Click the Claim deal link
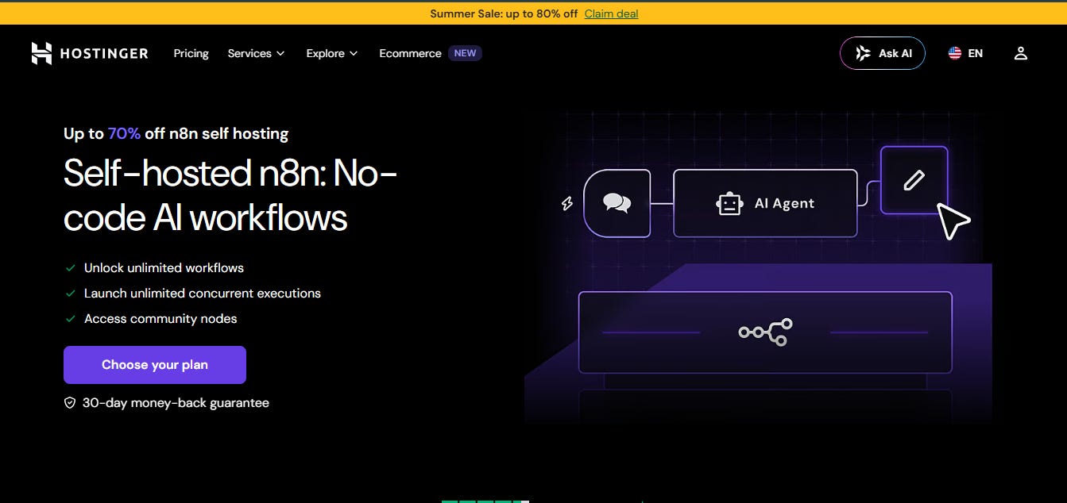 611,13
